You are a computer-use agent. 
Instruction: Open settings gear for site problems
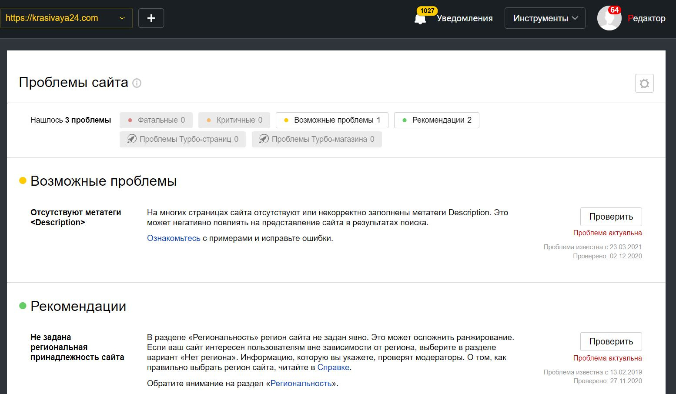click(x=644, y=83)
